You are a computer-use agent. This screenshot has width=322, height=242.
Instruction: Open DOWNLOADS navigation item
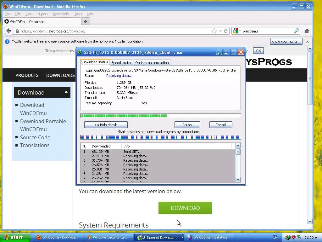[60, 75]
